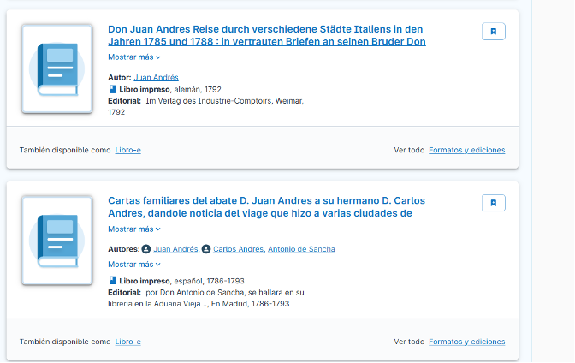Click book icon next to 'Libro impreso, alemán'

point(112,89)
